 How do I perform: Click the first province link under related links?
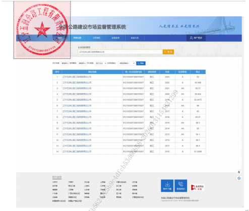point(55,182)
